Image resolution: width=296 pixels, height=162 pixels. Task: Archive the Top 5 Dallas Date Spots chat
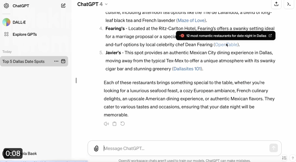point(63,61)
